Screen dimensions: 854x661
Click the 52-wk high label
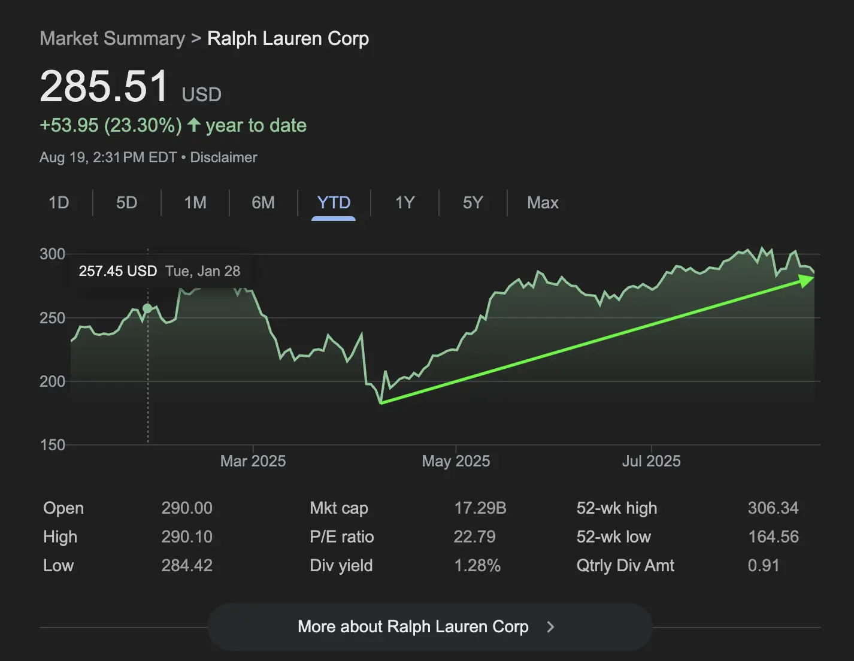point(617,508)
